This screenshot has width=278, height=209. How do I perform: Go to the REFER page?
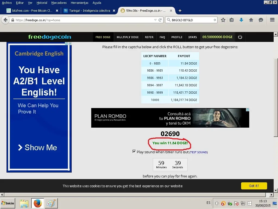[x=149, y=37]
